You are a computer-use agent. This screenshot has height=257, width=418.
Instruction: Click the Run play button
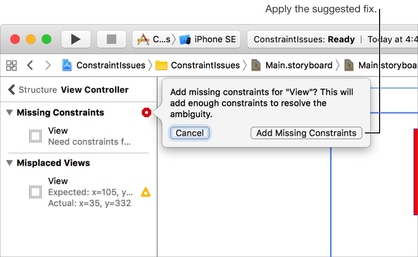76,39
